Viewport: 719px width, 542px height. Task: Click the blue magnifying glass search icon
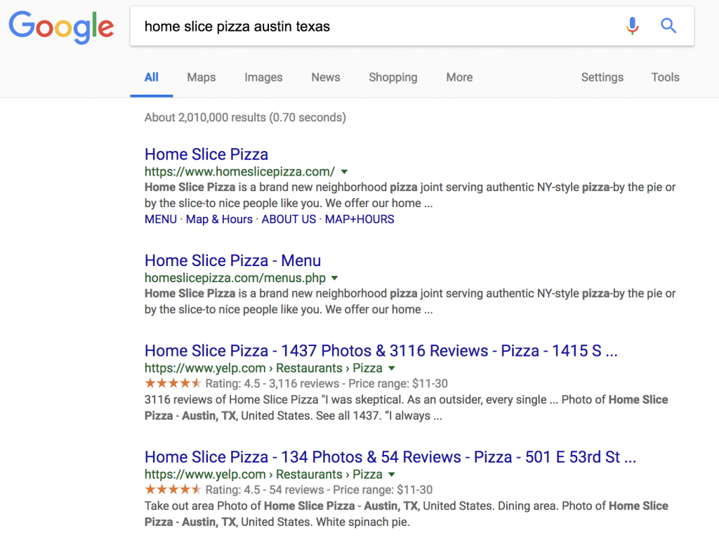pos(668,26)
